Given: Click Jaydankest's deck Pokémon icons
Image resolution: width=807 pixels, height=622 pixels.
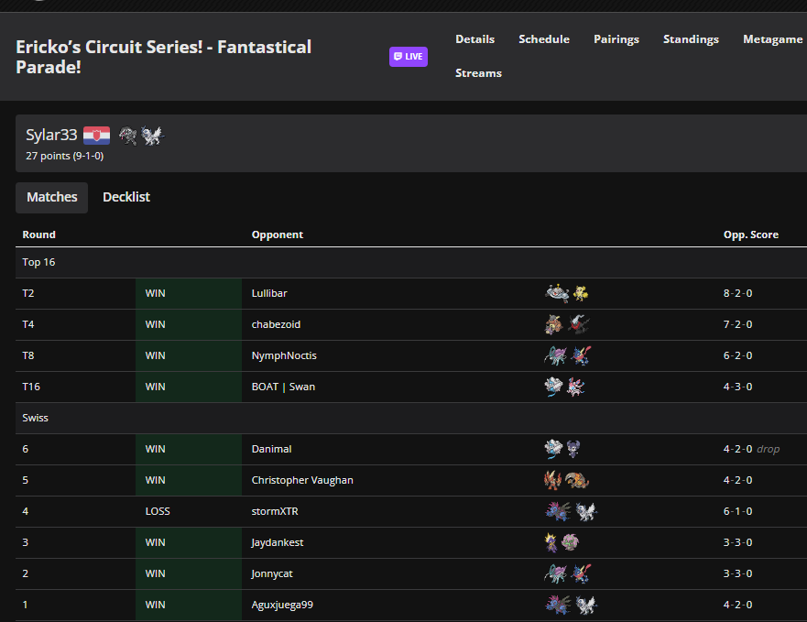Looking at the screenshot, I should click(562, 542).
